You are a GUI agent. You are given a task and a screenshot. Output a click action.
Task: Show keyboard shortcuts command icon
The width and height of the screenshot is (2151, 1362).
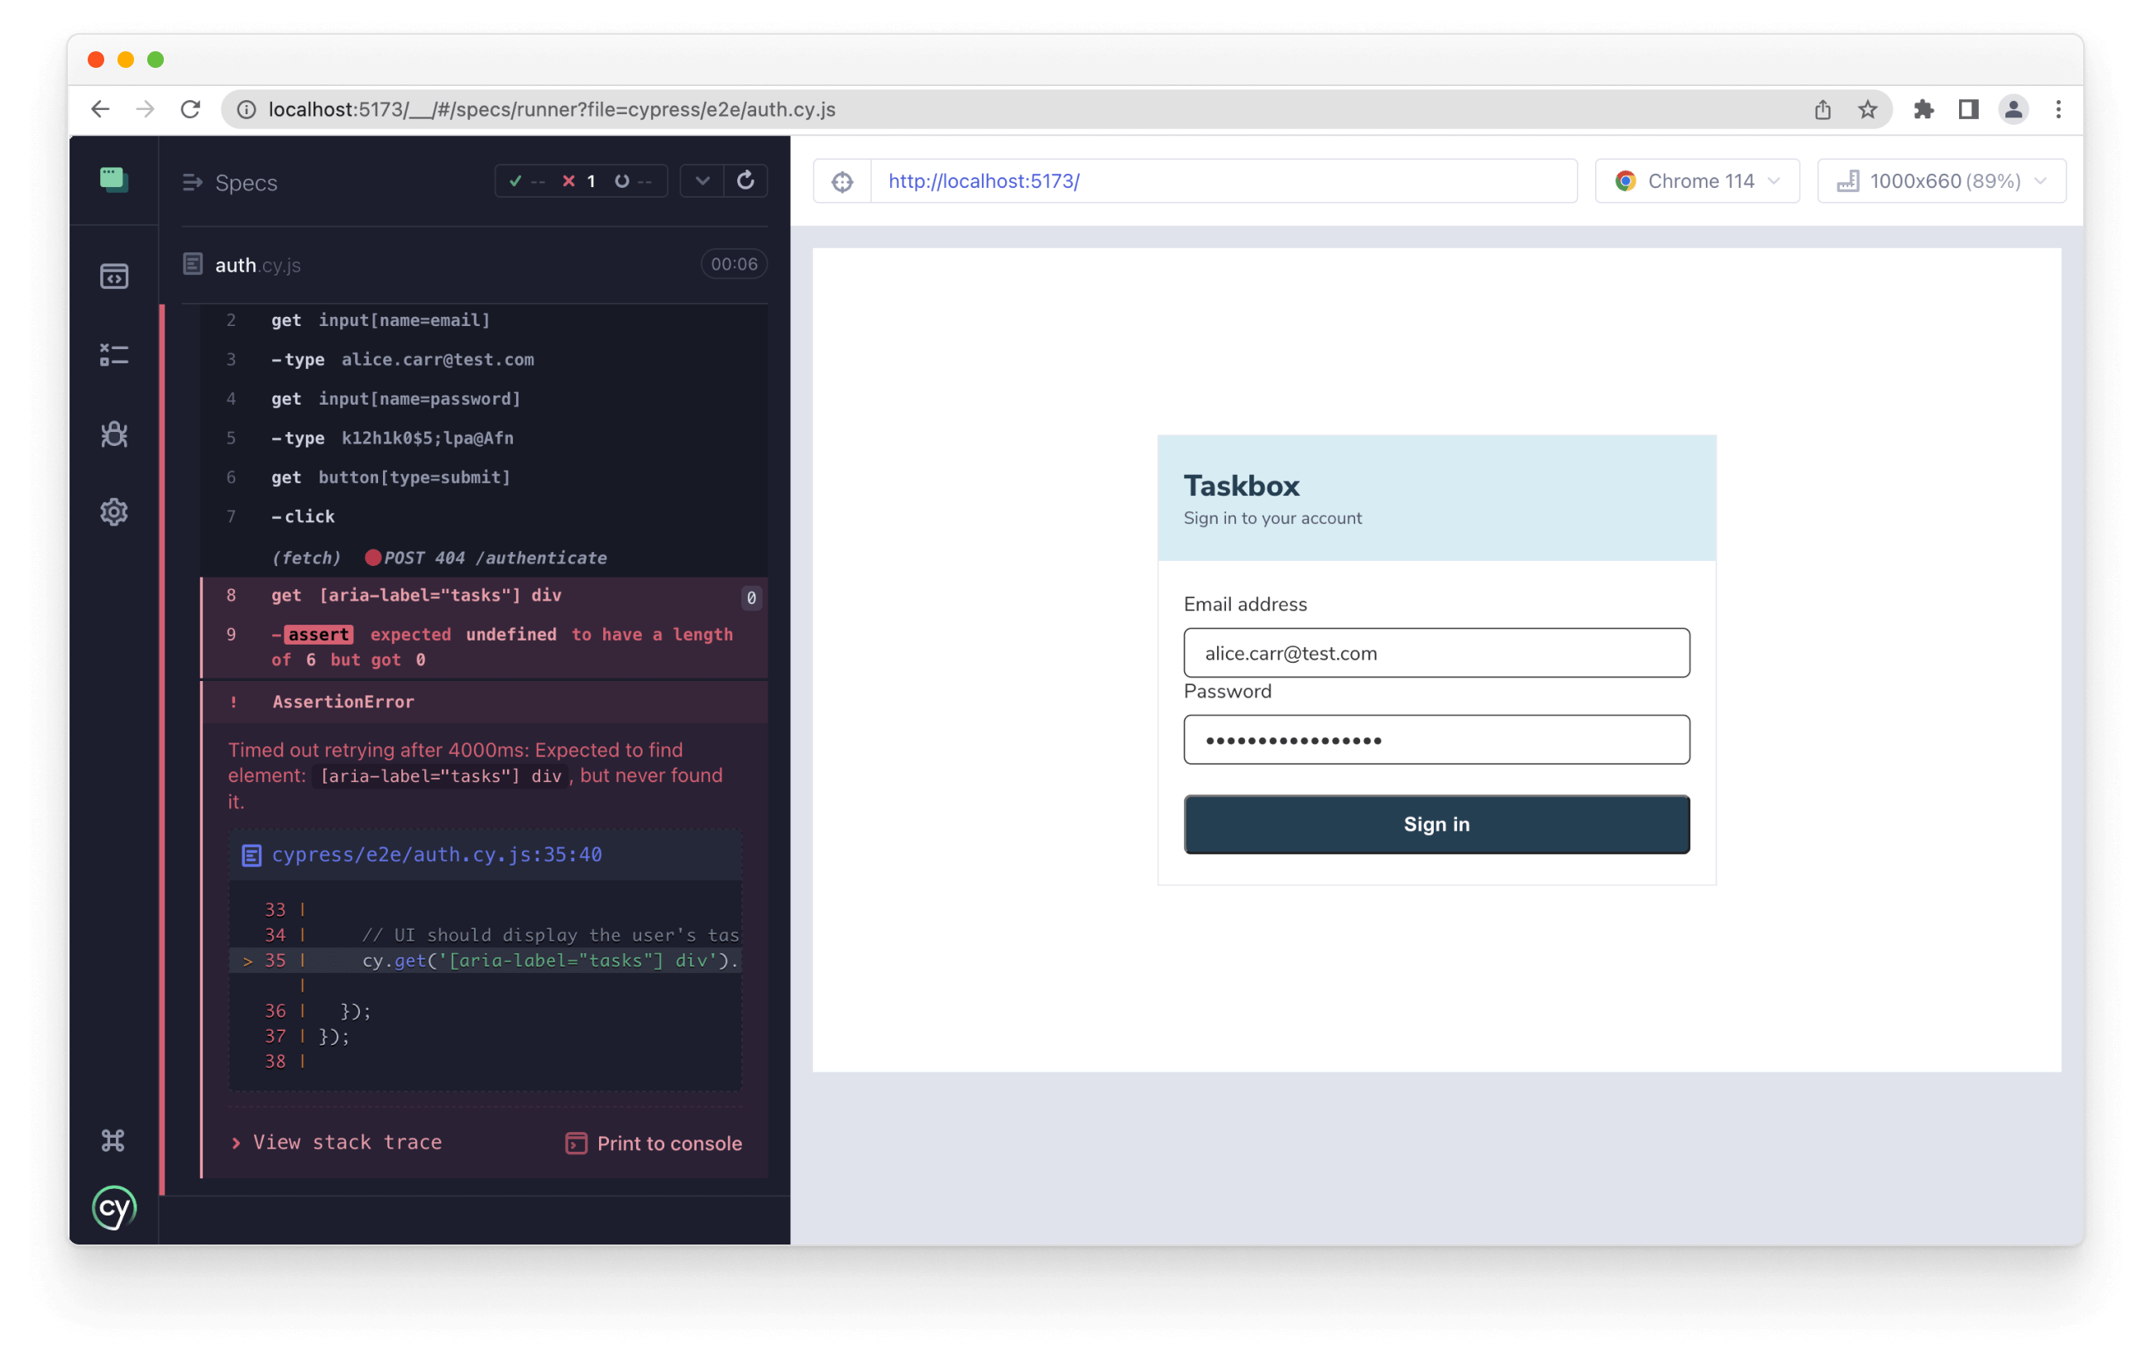pyautogui.click(x=113, y=1140)
